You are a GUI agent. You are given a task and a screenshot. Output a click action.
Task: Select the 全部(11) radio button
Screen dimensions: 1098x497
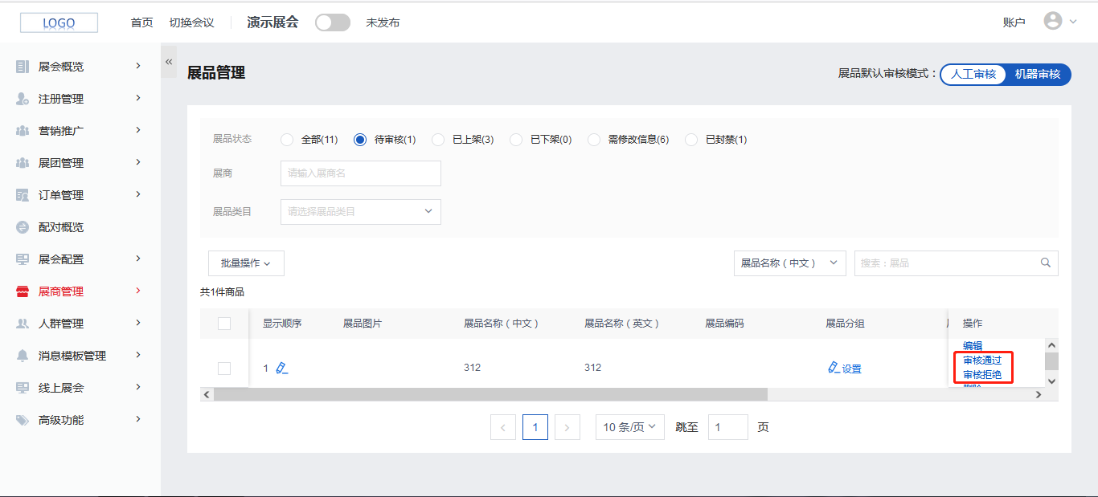(287, 140)
